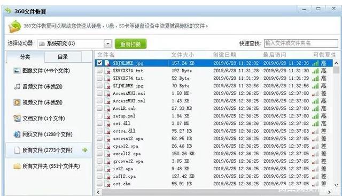The height and width of the screenshot is (196, 342).
Task: Check the AccessMUI.xml checkbox
Action: pyautogui.click(x=99, y=101)
